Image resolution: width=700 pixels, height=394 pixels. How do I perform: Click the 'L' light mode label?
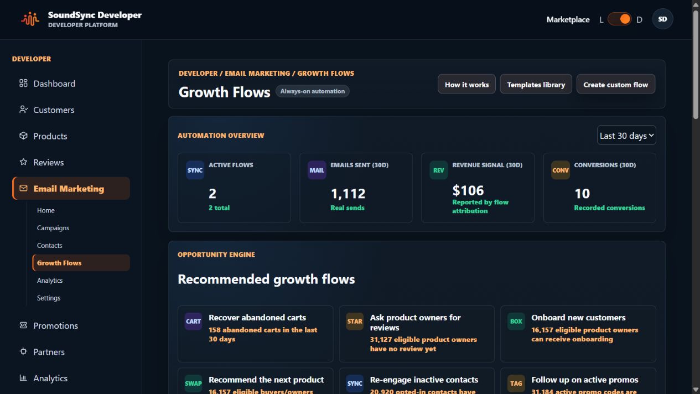[x=602, y=20]
